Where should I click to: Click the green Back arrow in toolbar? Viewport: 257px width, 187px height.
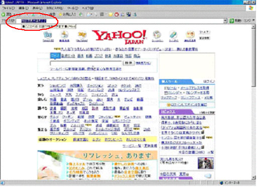coord(3,15)
